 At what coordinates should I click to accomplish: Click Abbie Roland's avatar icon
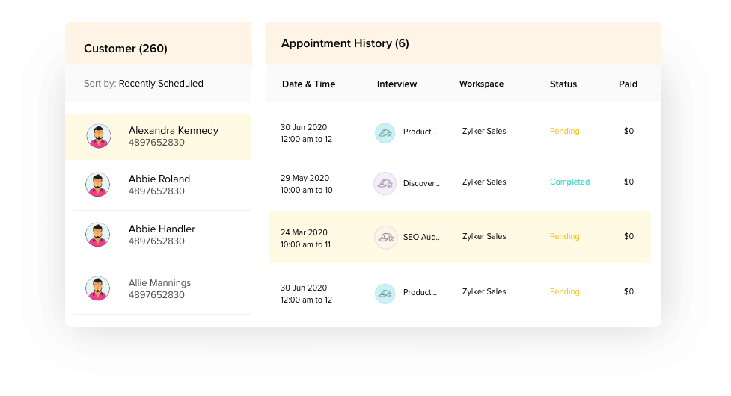pos(98,185)
